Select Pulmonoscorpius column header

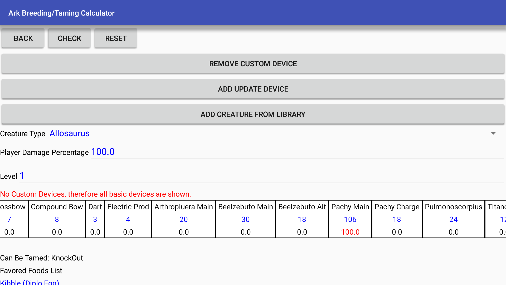(x=454, y=207)
